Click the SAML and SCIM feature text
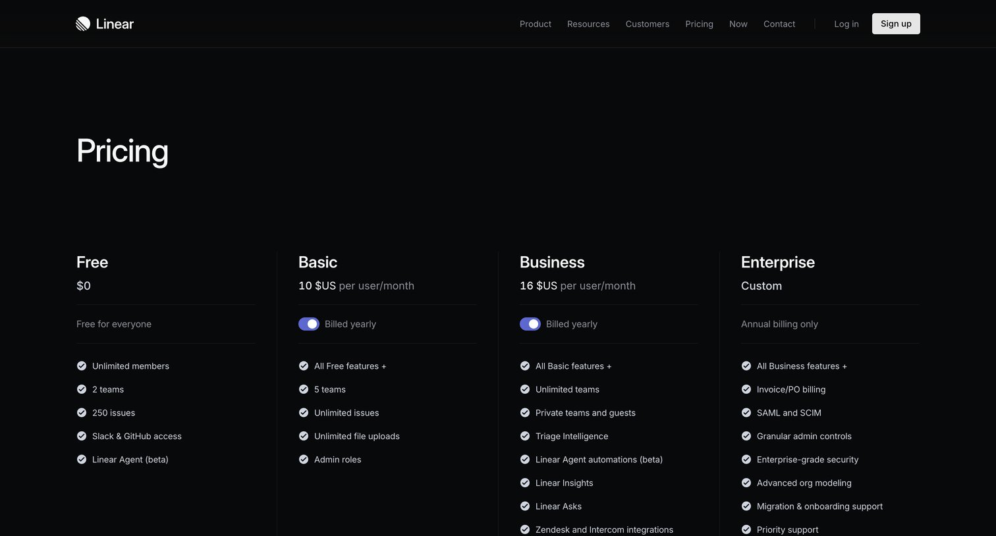 click(x=789, y=413)
